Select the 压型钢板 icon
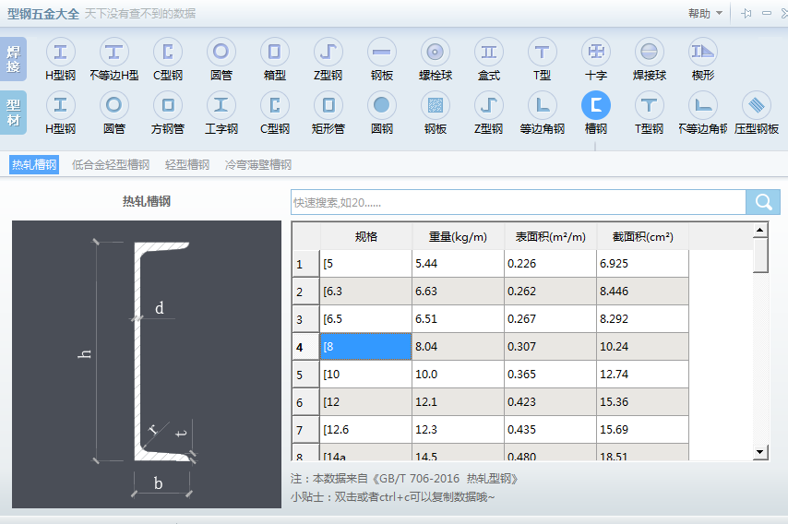This screenshot has height=524, width=788. coord(757,105)
